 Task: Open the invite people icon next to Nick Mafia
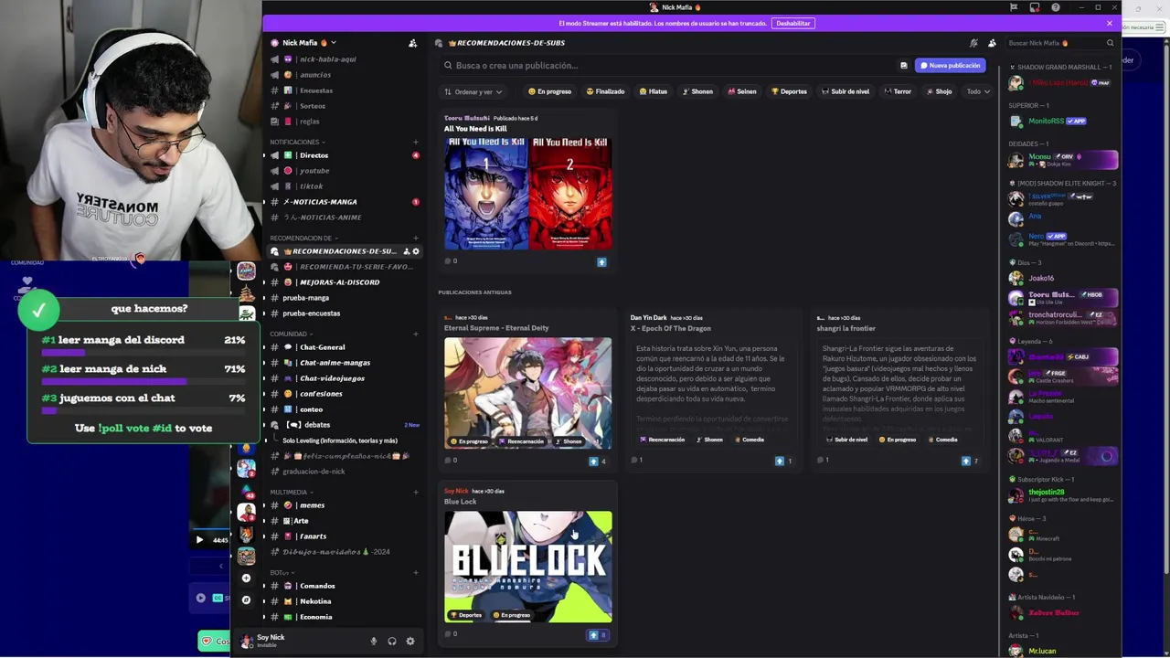412,43
